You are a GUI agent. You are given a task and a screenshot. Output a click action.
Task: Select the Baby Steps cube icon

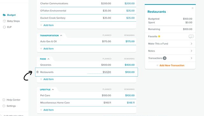tap(4, 21)
